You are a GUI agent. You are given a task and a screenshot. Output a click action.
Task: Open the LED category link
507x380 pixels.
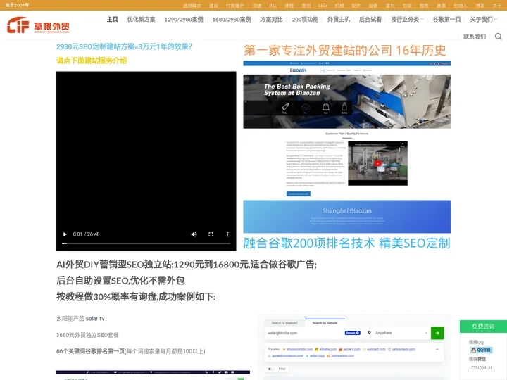pos(323,6)
